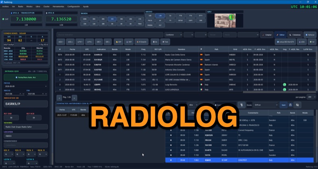Viewport: 318px width, 169px height.
Task: Select the 80m band button
Action: tap(94, 19)
